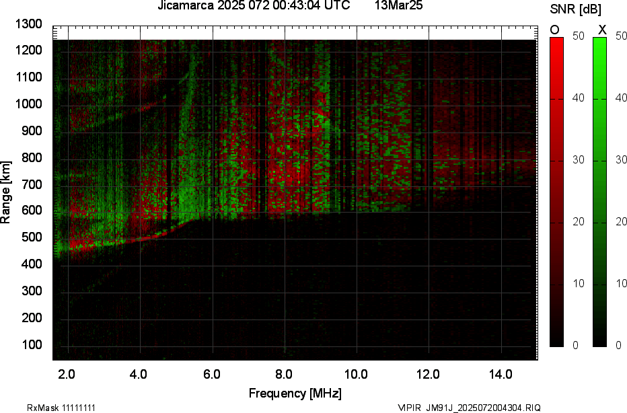This screenshot has width=627, height=413.
Task: Click the Jicamarca timestamp title text
Action: click(x=254, y=6)
